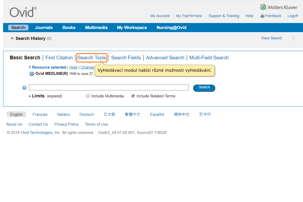Switch language to Français
The height and width of the screenshot is (202, 303).
pyautogui.click(x=40, y=114)
